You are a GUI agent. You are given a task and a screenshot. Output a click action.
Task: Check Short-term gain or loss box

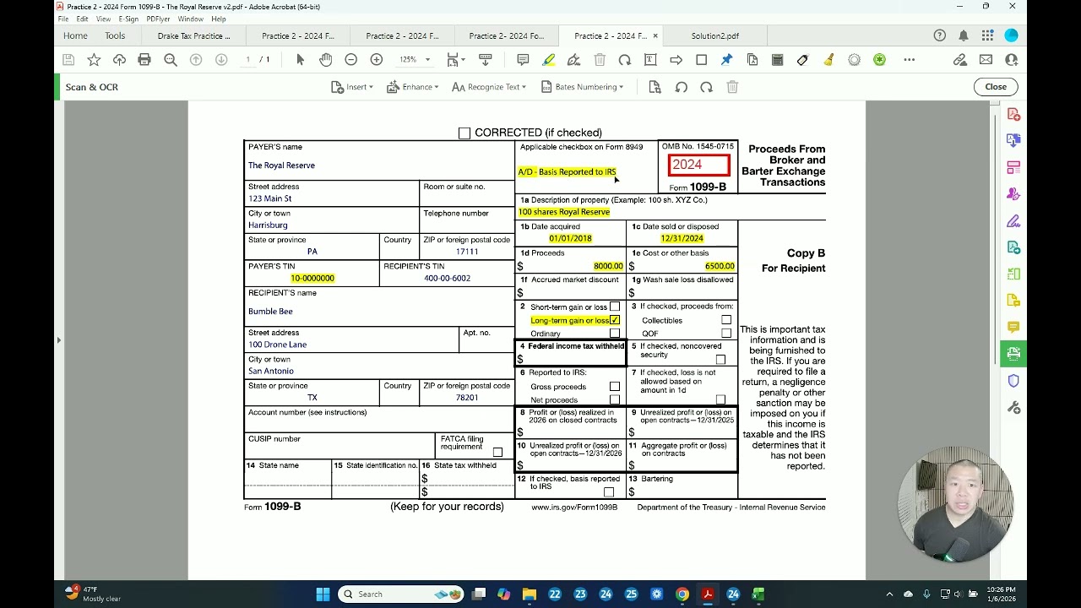pyautogui.click(x=615, y=307)
